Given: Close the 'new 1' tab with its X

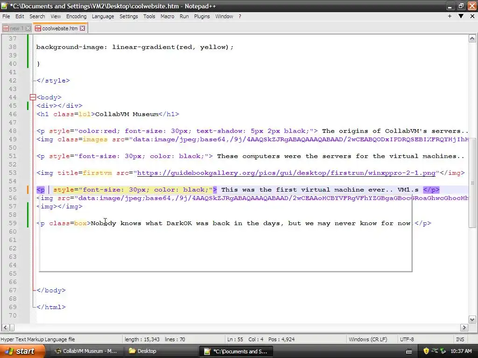Looking at the screenshot, I should 28,28.
